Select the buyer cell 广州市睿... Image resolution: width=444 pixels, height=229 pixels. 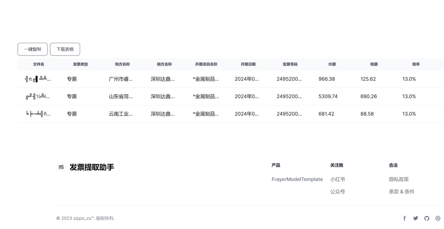pyautogui.click(x=121, y=79)
